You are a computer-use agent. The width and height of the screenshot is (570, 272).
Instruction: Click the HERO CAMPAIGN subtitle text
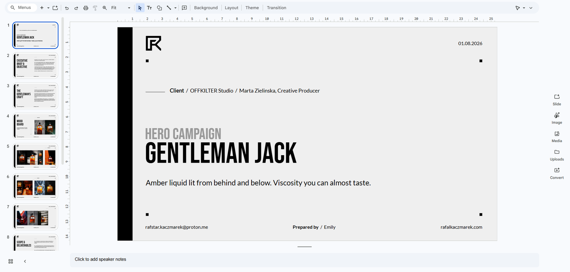(183, 134)
